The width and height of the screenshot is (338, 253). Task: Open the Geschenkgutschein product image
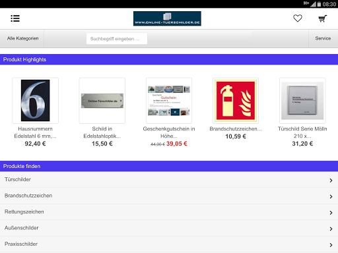coord(169,100)
